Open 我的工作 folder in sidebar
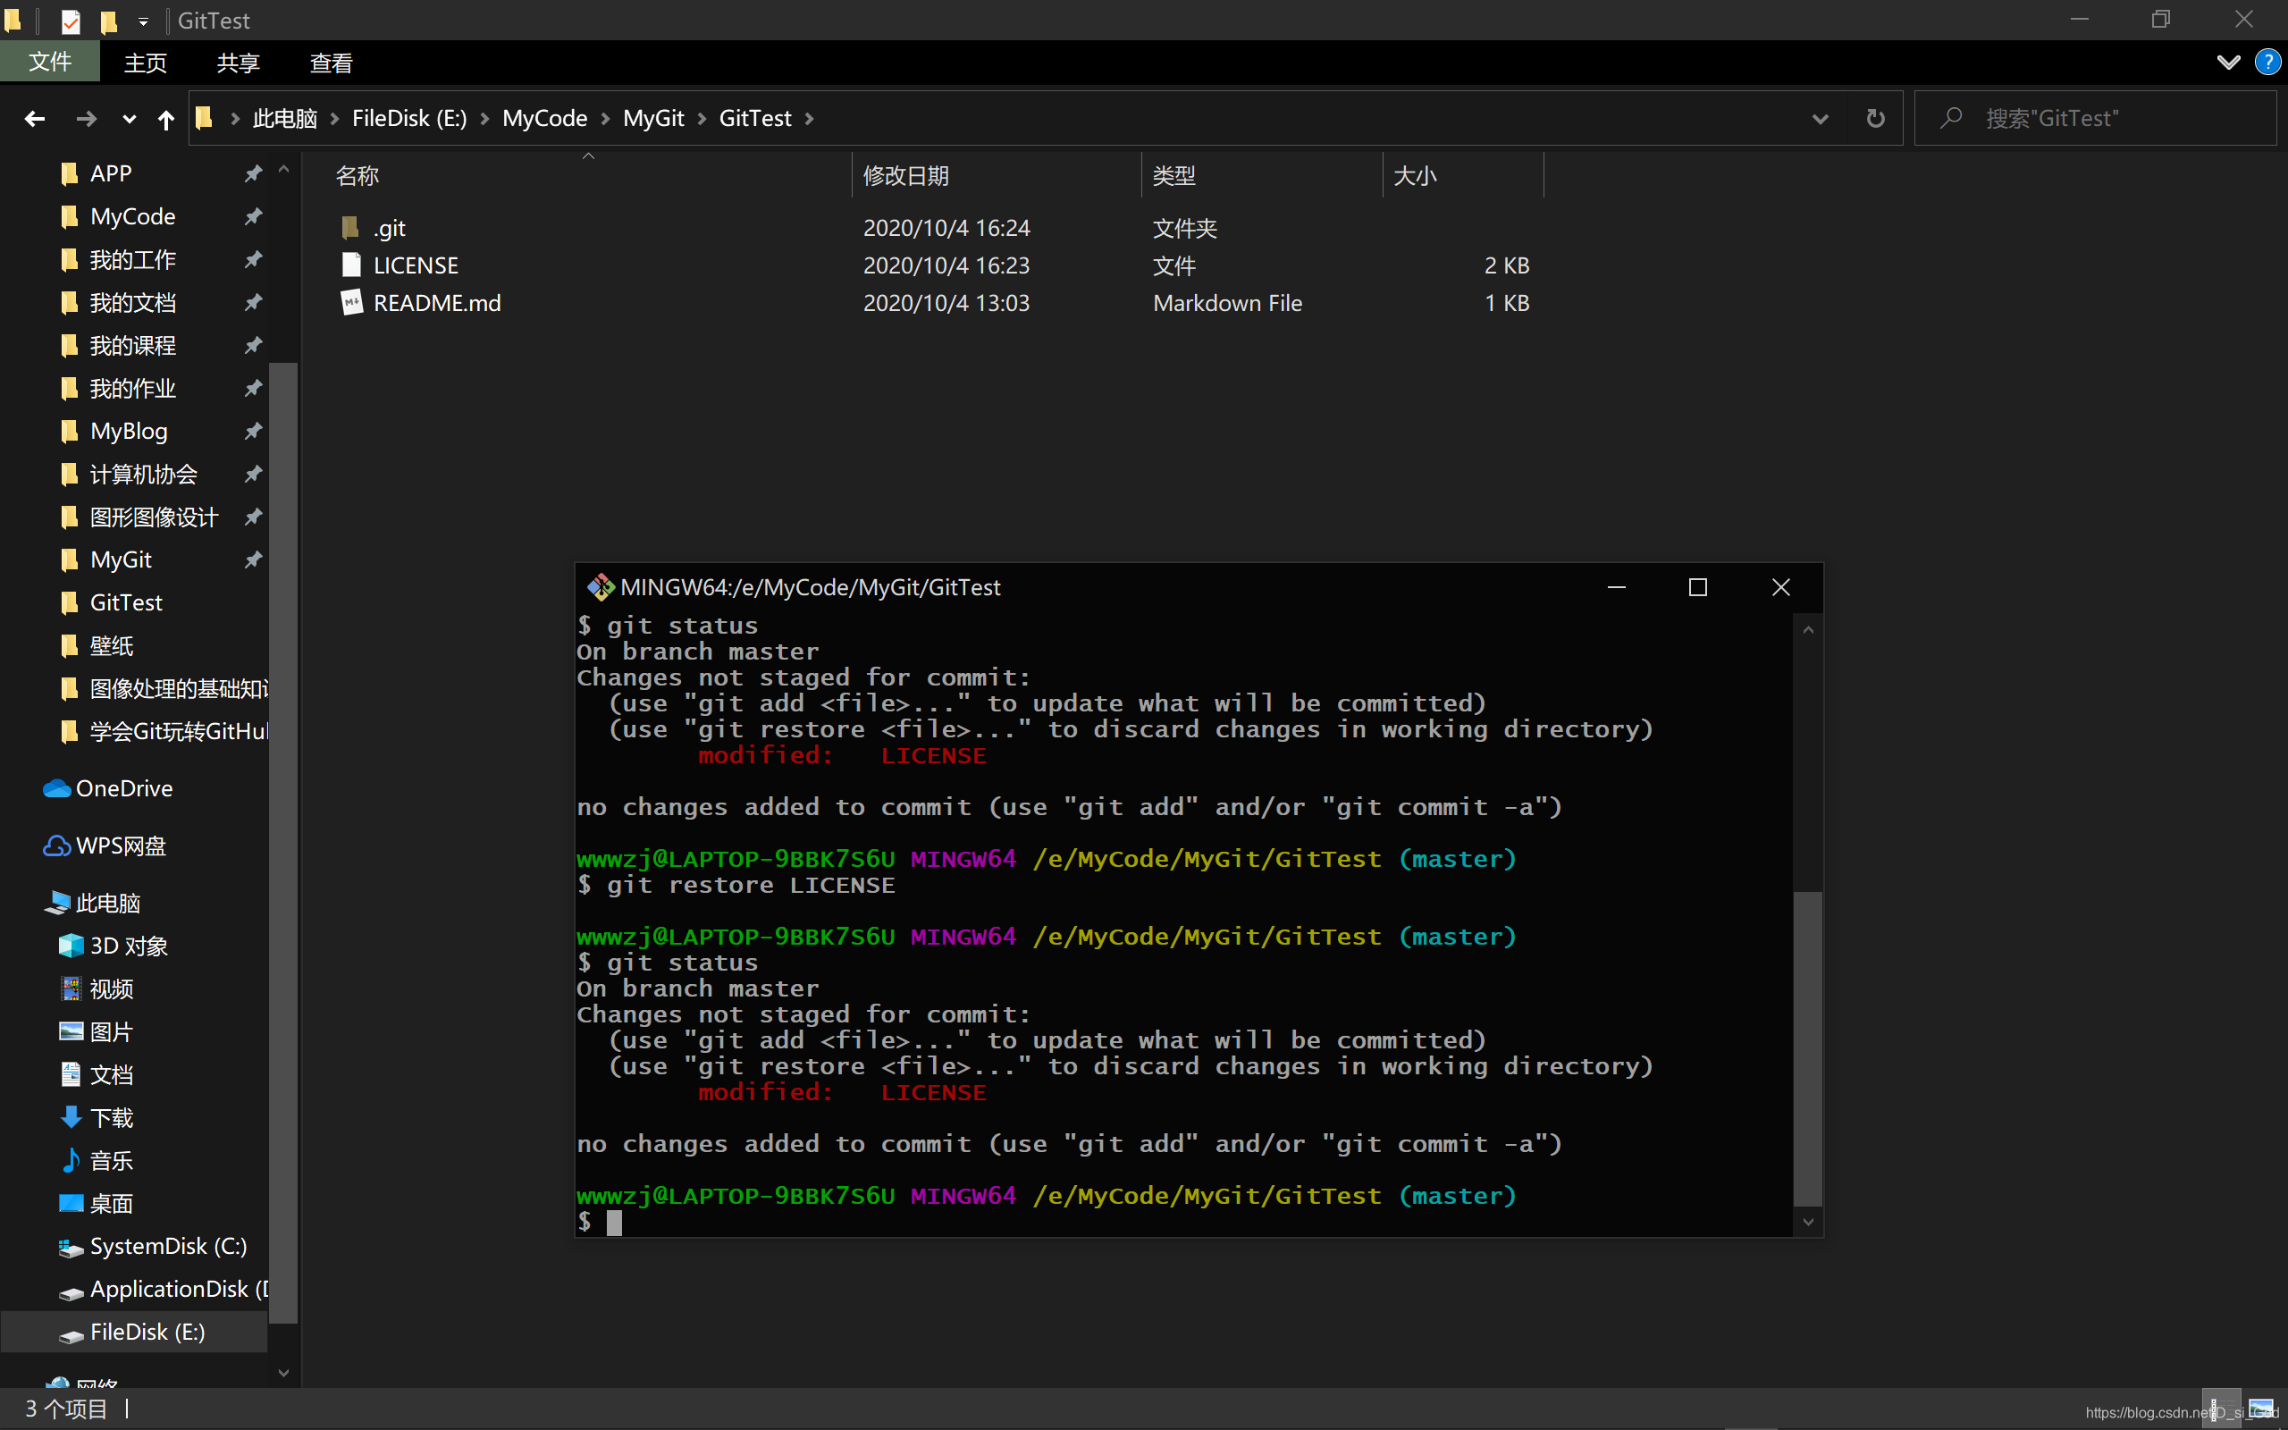Image resolution: width=2288 pixels, height=1430 pixels. click(132, 259)
